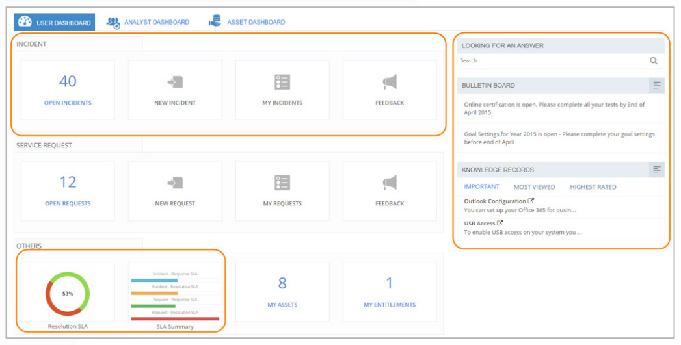
Task: Click the New Incident arrow icon
Action: point(175,82)
